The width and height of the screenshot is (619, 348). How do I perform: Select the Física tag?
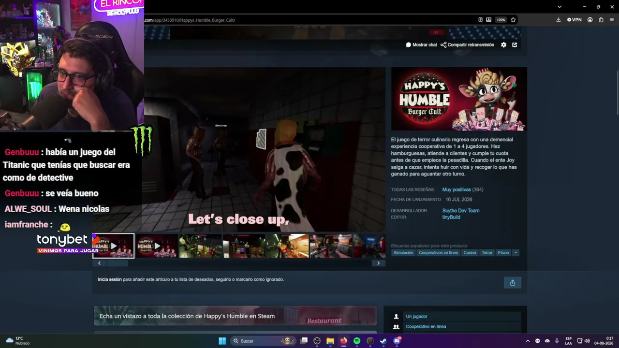[503, 253]
